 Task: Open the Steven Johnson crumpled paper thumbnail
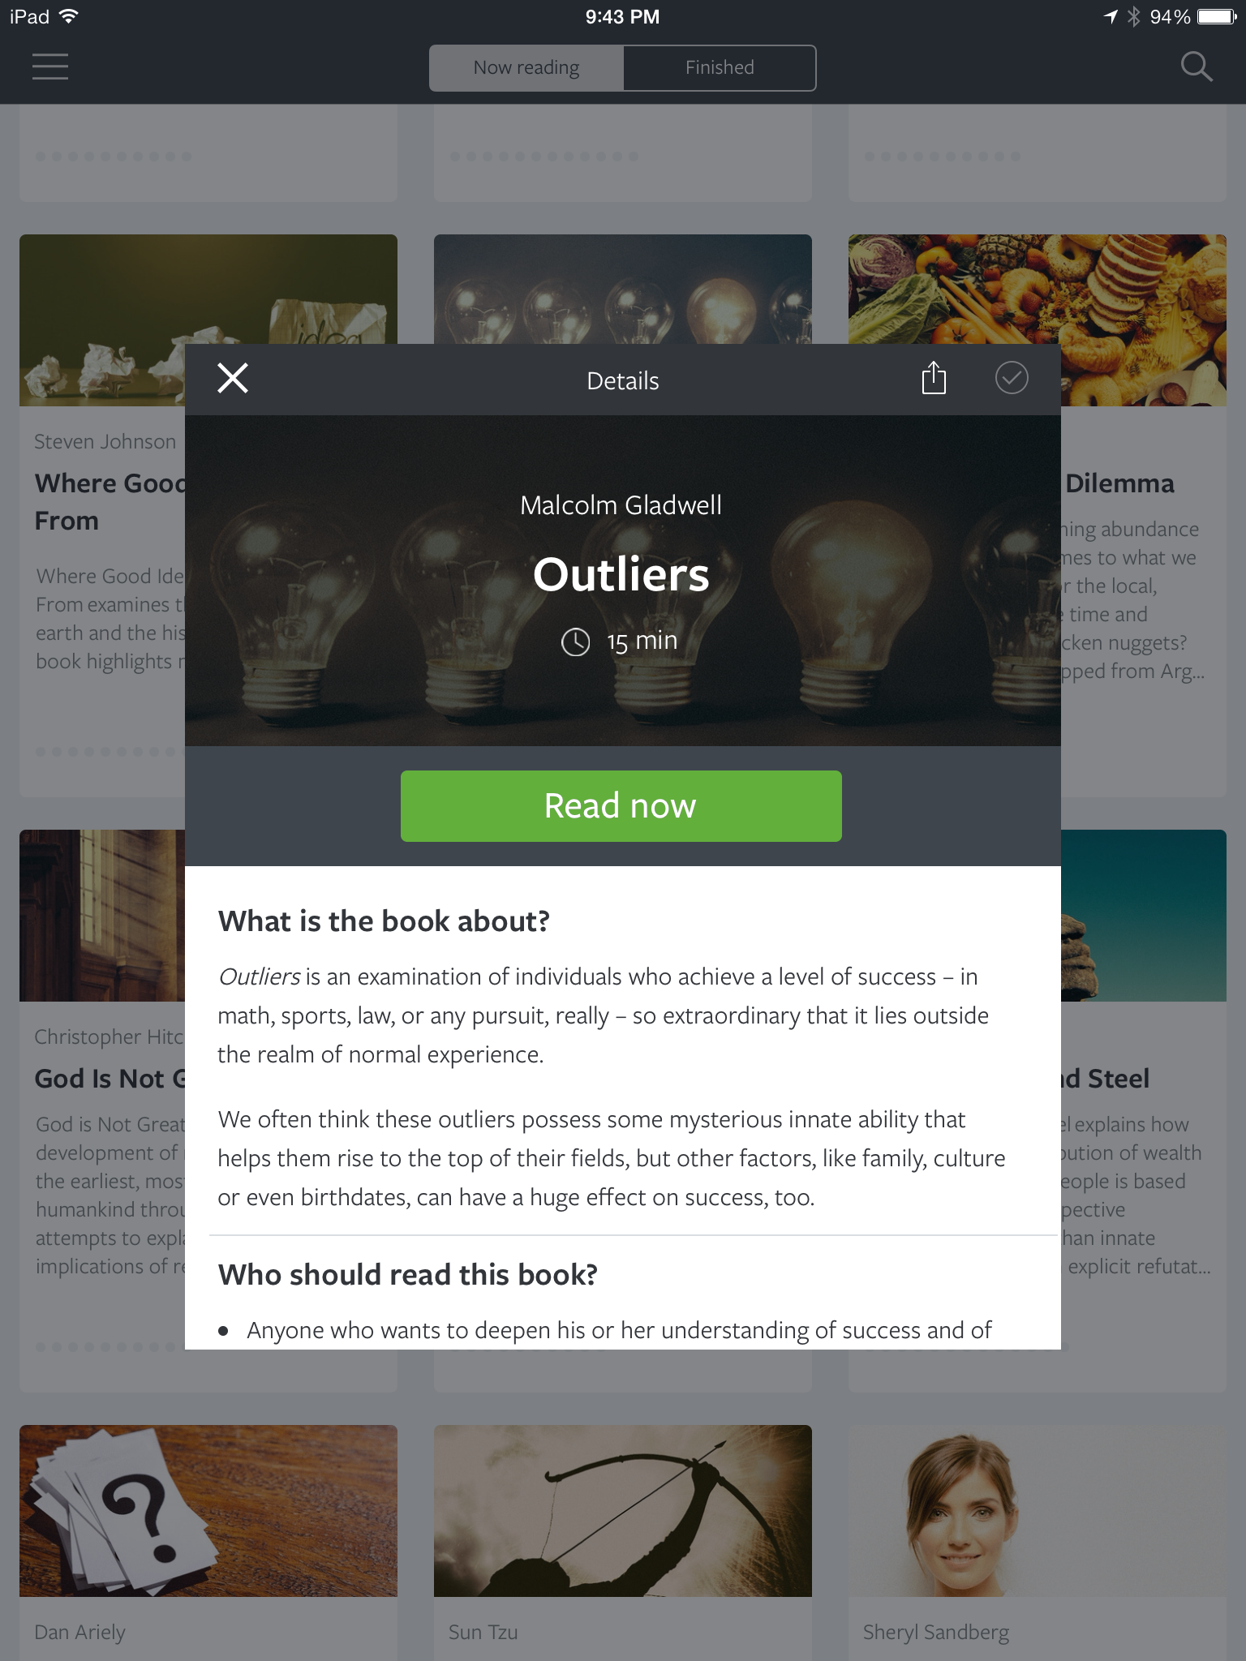pos(102,320)
